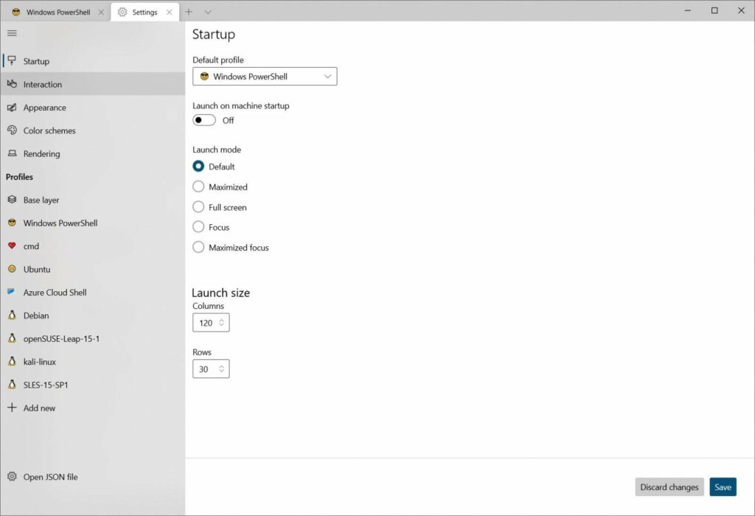Open the Ubuntu profile settings

pyautogui.click(x=93, y=268)
